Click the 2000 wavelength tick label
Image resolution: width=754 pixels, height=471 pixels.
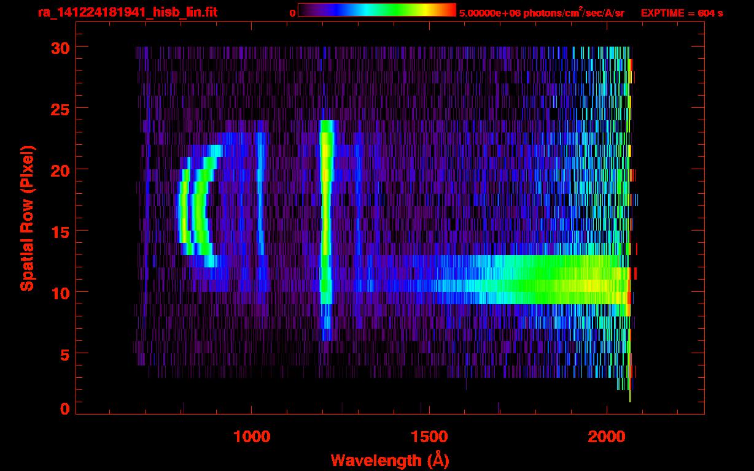tap(607, 437)
